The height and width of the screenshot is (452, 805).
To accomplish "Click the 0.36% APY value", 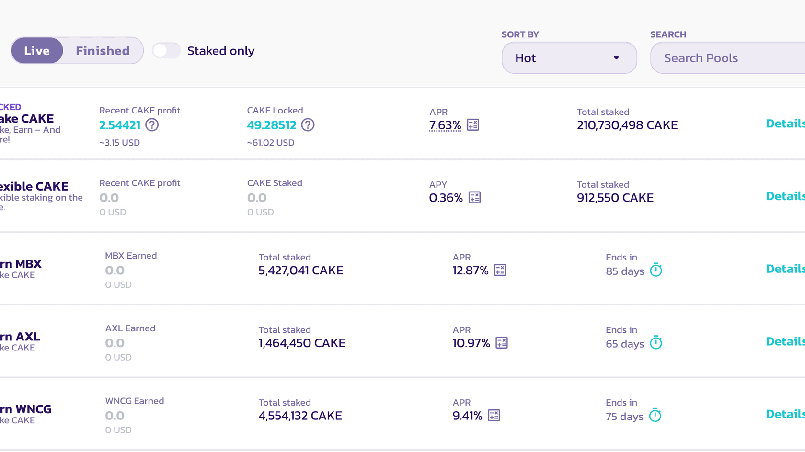I will tap(446, 198).
